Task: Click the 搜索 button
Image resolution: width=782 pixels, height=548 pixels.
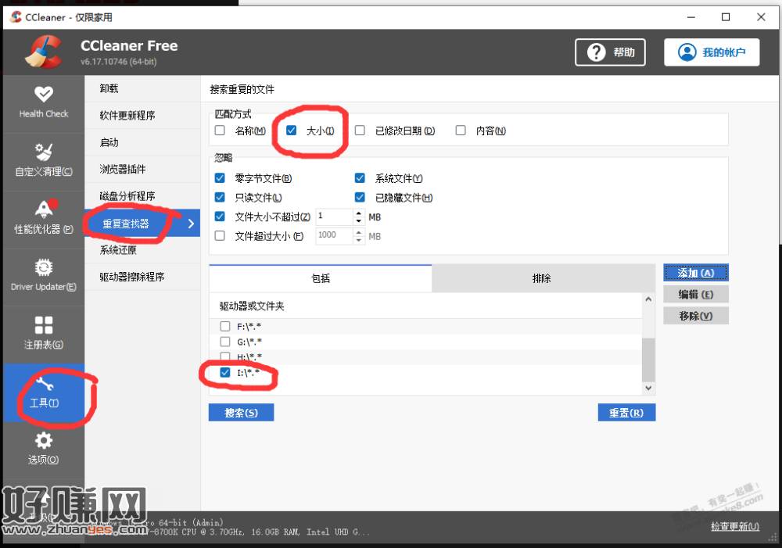Action: tap(241, 413)
